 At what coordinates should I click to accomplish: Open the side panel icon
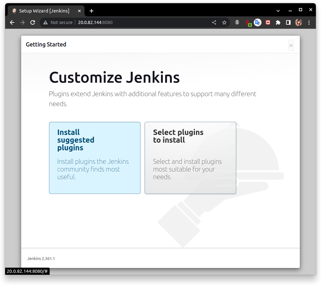point(288,22)
